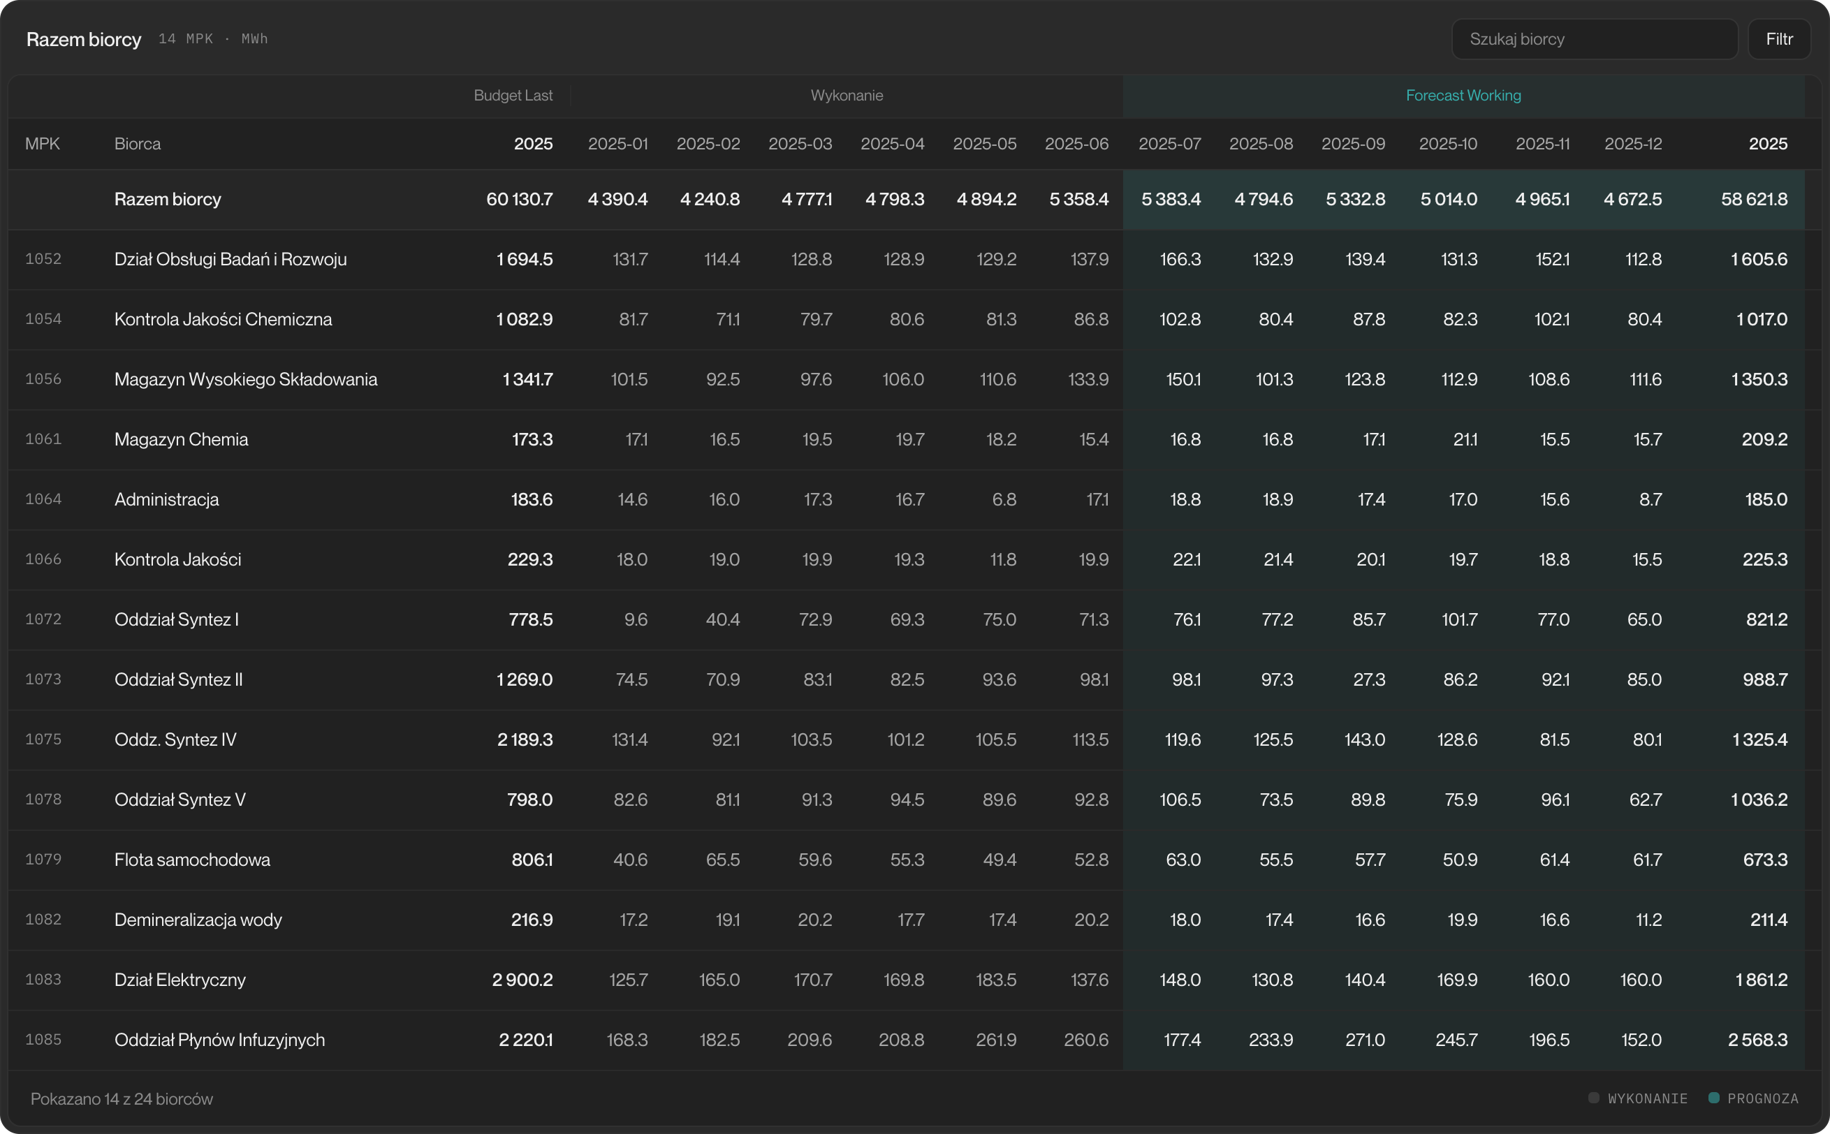Click the Szukaj biorcy search field

[1595, 39]
